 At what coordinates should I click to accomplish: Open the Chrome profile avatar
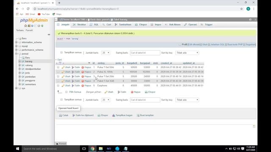[x=248, y=9]
